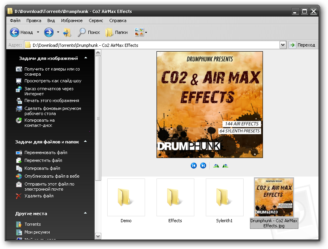Viewport: 328px width, 249px height.
Task: Open the view mode icon button
Action: click(141, 32)
